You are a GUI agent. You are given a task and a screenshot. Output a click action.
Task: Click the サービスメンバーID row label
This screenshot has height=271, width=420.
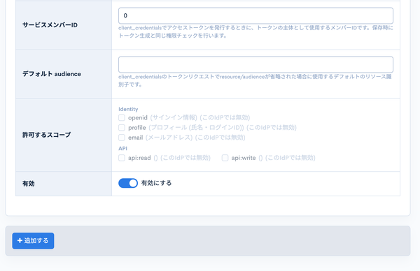(x=50, y=25)
